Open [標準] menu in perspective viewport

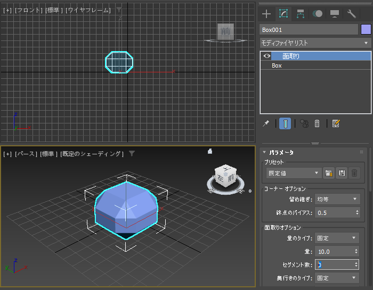(49, 154)
